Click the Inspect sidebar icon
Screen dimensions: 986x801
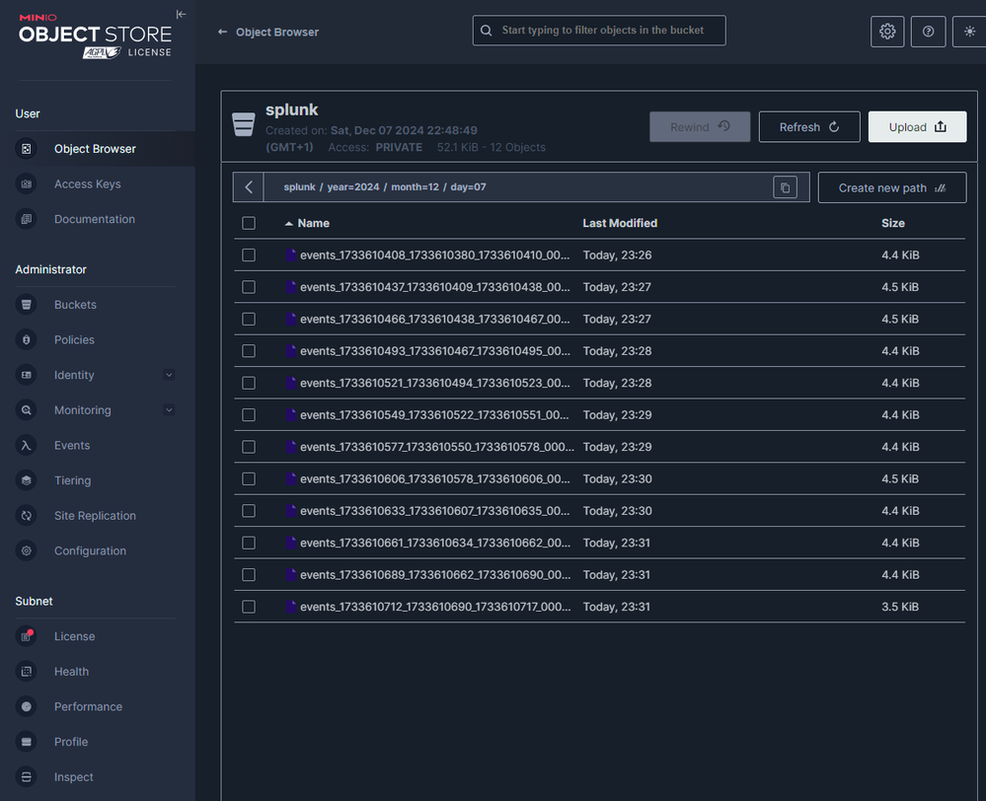click(27, 777)
